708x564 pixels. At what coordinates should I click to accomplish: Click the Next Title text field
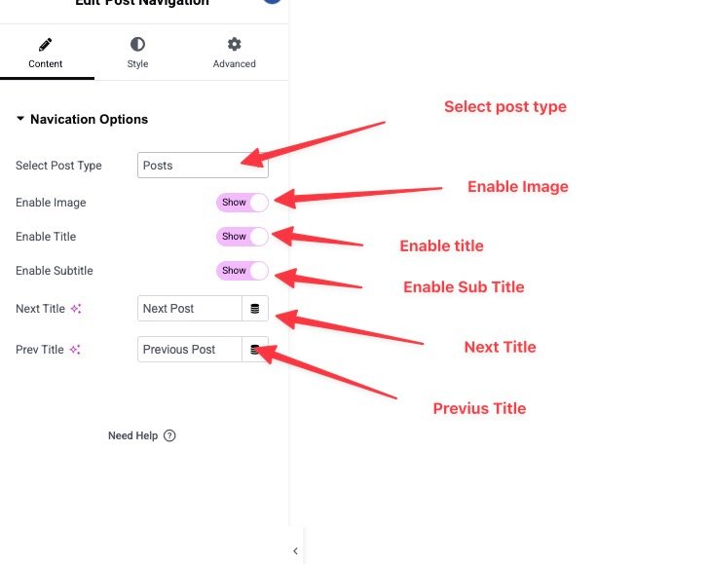coord(190,309)
